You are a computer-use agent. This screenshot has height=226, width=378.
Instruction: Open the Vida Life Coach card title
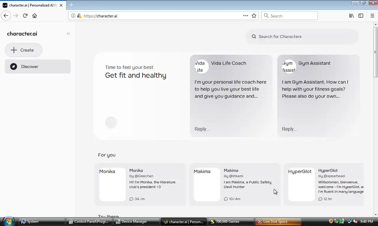click(x=229, y=63)
